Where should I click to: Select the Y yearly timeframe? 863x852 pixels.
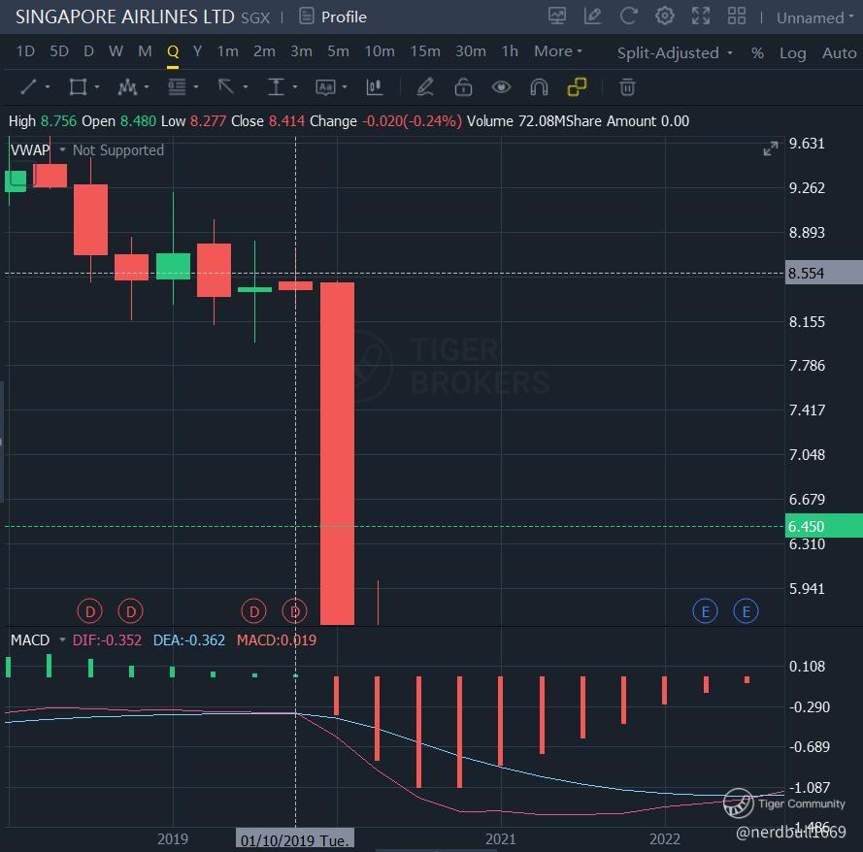click(x=198, y=51)
